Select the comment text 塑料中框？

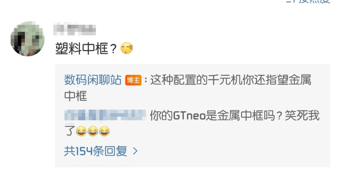click(86, 48)
